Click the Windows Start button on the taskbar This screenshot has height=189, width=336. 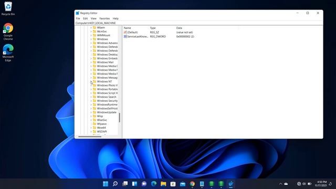click(106, 184)
